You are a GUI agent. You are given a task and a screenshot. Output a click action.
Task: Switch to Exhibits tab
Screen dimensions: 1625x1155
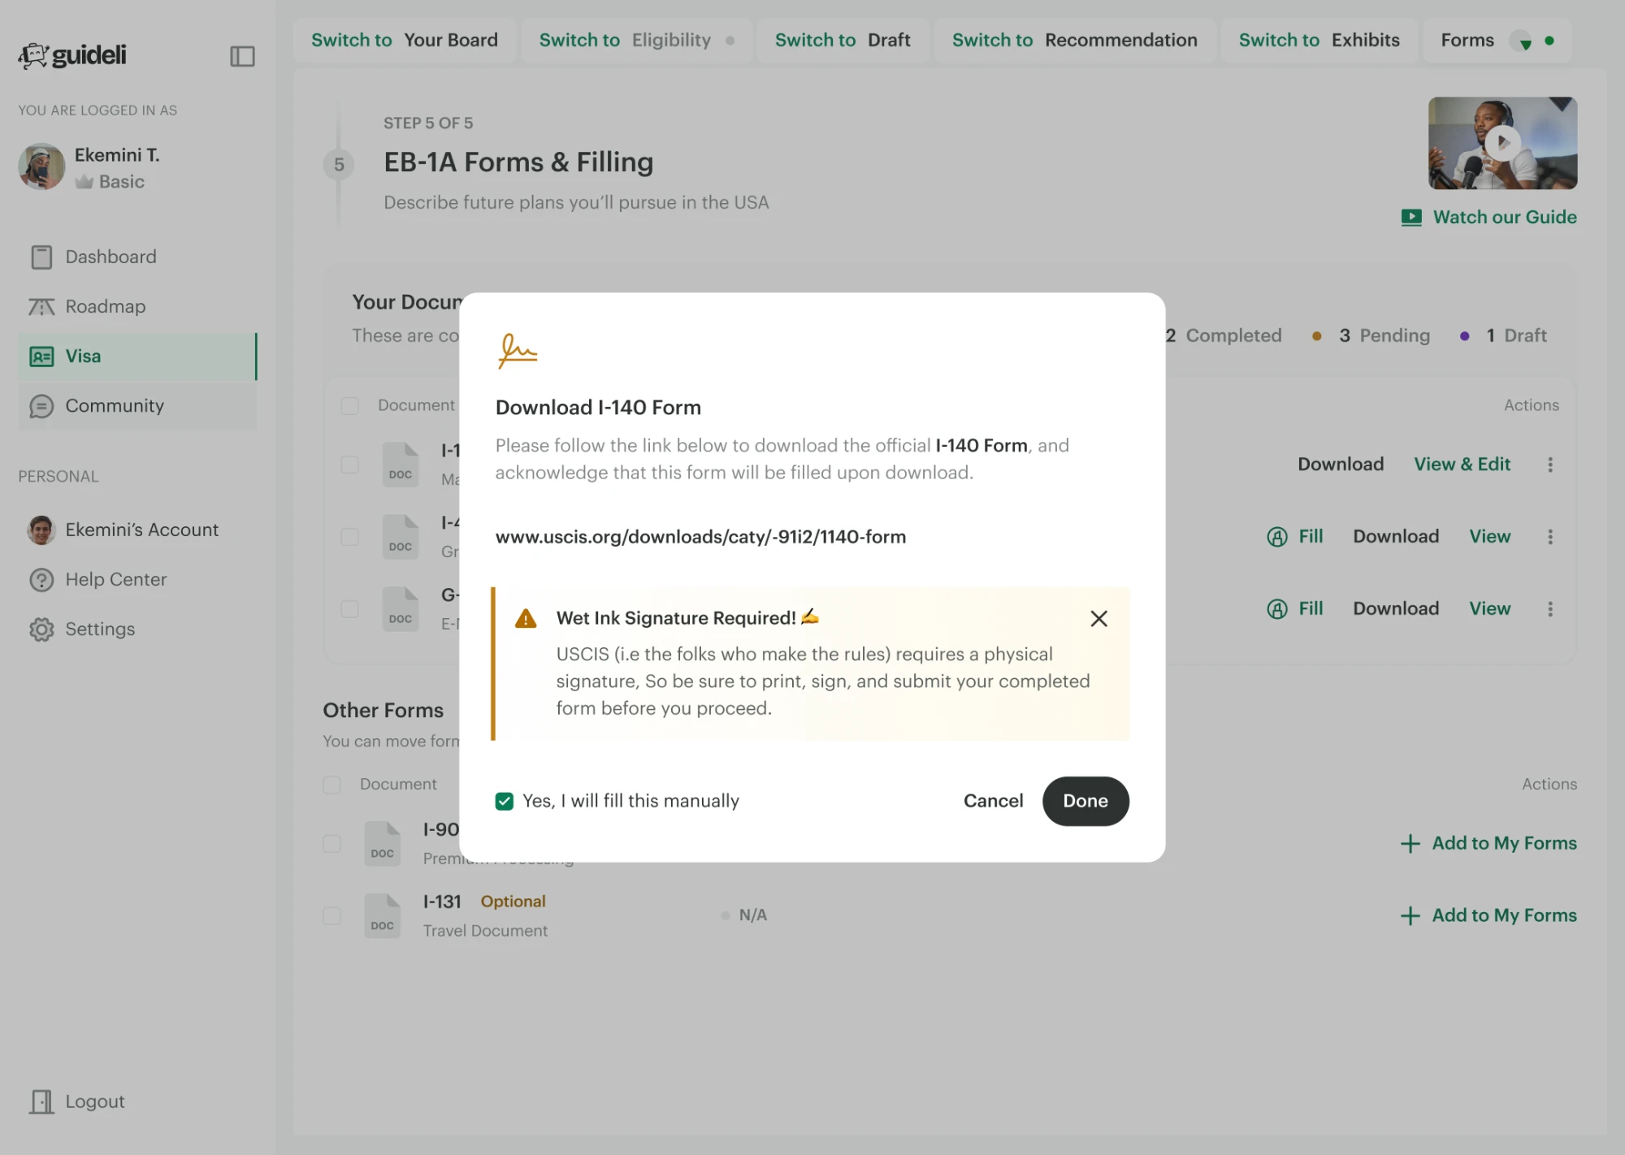click(x=1319, y=40)
